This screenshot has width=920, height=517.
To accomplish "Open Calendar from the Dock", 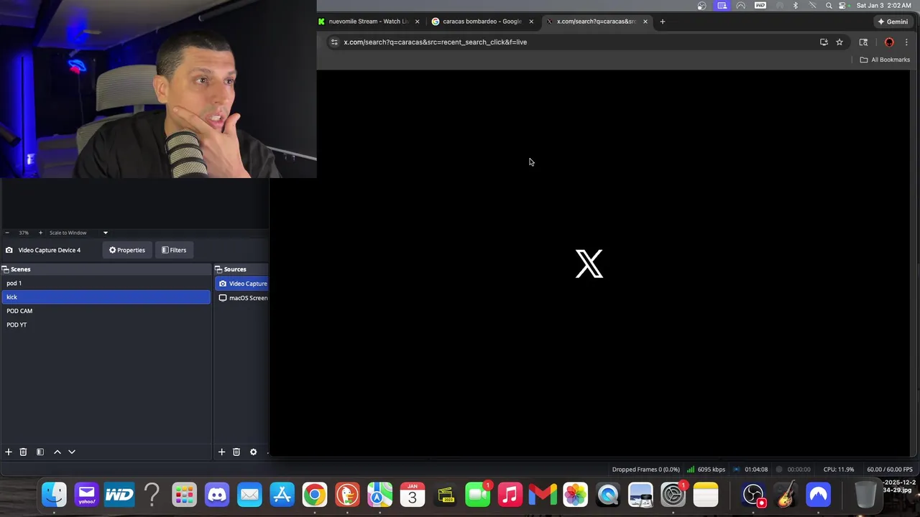I will point(413,495).
